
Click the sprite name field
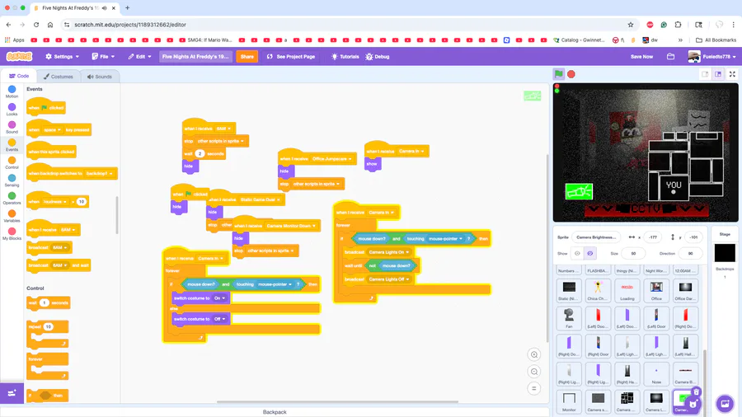click(597, 237)
